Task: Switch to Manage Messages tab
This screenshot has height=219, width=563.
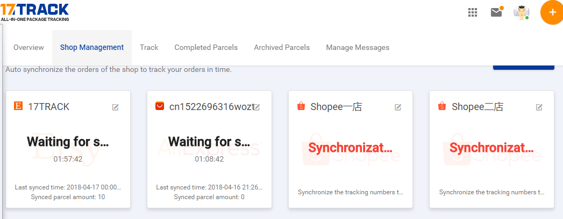Action: point(358,47)
